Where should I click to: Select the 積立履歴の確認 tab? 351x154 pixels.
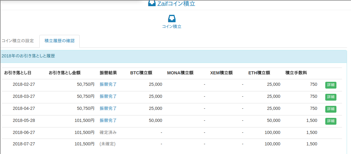60,41
